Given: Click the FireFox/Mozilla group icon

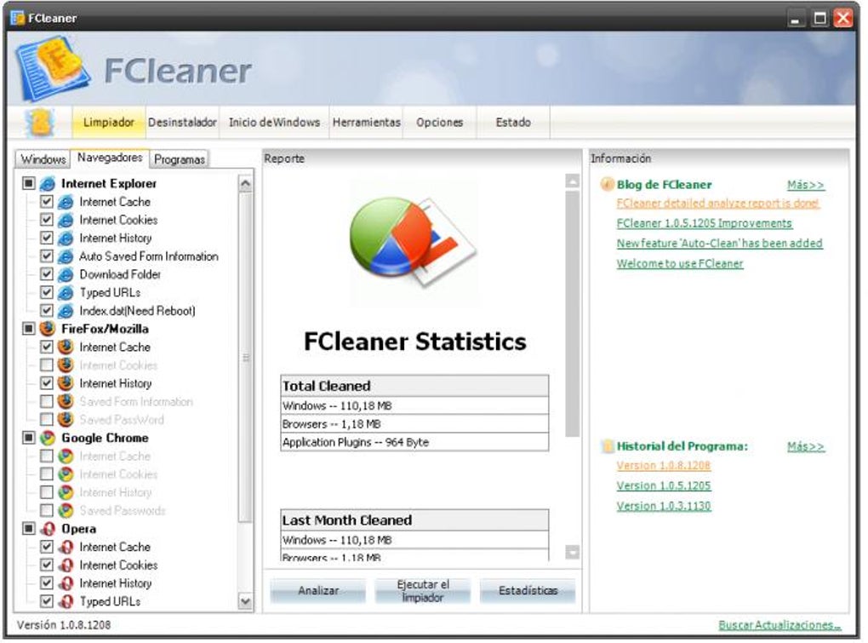Looking at the screenshot, I should [49, 329].
